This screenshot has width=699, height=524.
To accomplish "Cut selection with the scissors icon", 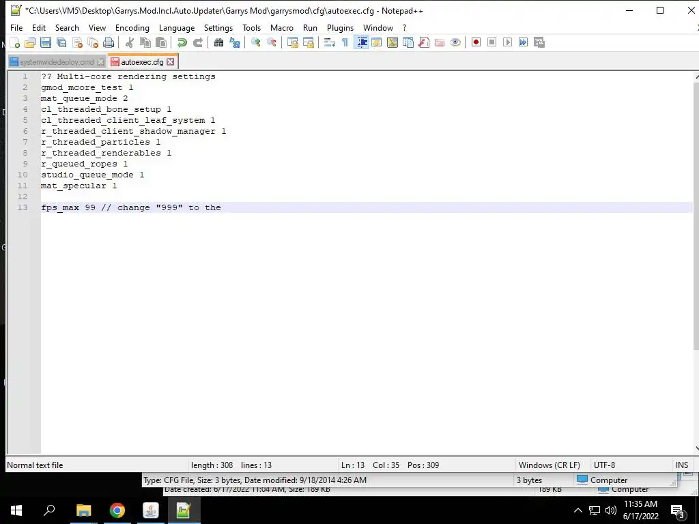I will [x=130, y=42].
